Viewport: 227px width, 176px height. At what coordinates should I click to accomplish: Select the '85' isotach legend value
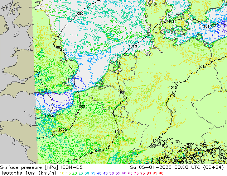click(155, 173)
